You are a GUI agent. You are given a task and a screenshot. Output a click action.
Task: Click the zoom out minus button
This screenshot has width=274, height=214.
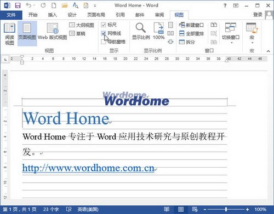pos(205,210)
